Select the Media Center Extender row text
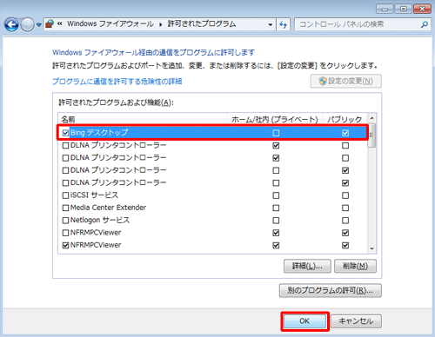 pos(108,208)
